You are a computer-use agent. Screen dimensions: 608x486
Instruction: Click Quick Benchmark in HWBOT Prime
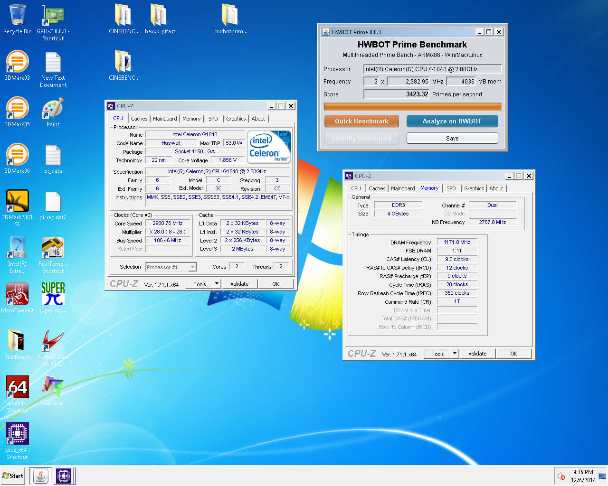coord(361,121)
